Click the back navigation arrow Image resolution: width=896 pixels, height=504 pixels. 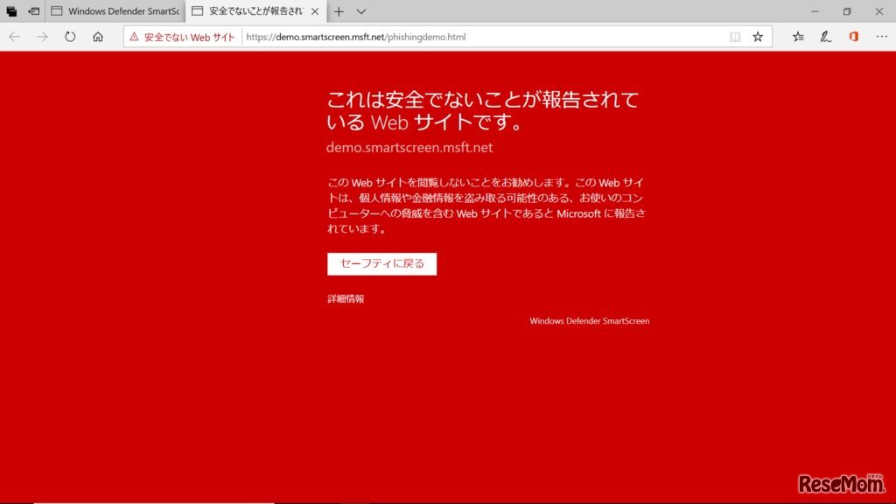[x=14, y=37]
